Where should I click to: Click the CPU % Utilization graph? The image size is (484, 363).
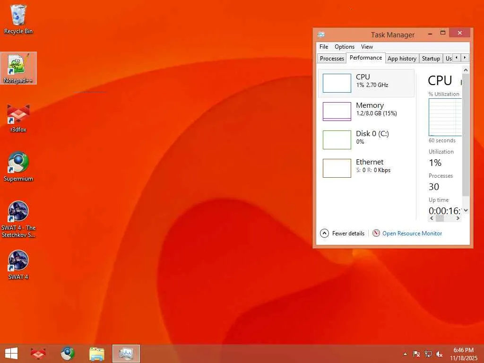coord(445,117)
